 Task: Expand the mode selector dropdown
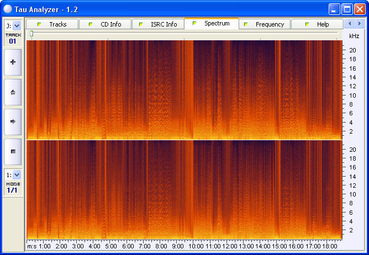pyautogui.click(x=17, y=174)
